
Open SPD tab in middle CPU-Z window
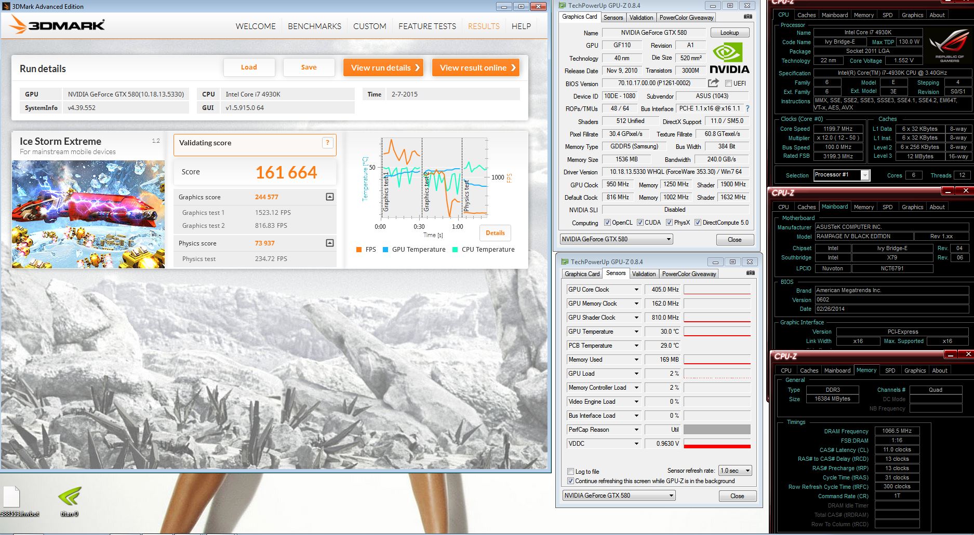tap(887, 207)
